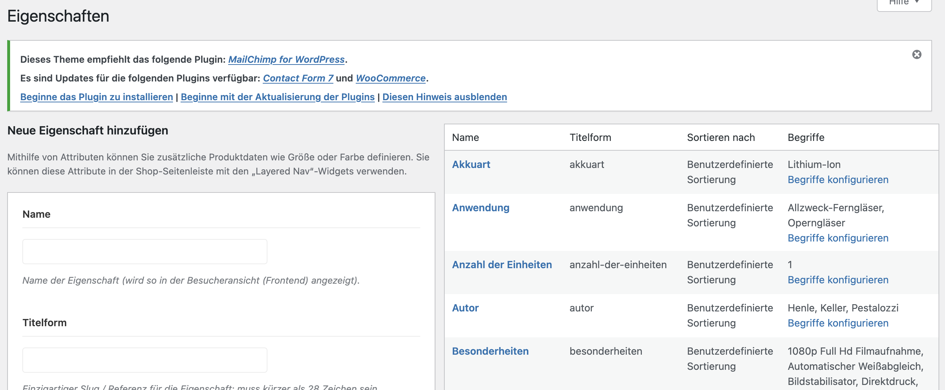Focus the Name input field
Image resolution: width=945 pixels, height=390 pixels.
pyautogui.click(x=145, y=251)
